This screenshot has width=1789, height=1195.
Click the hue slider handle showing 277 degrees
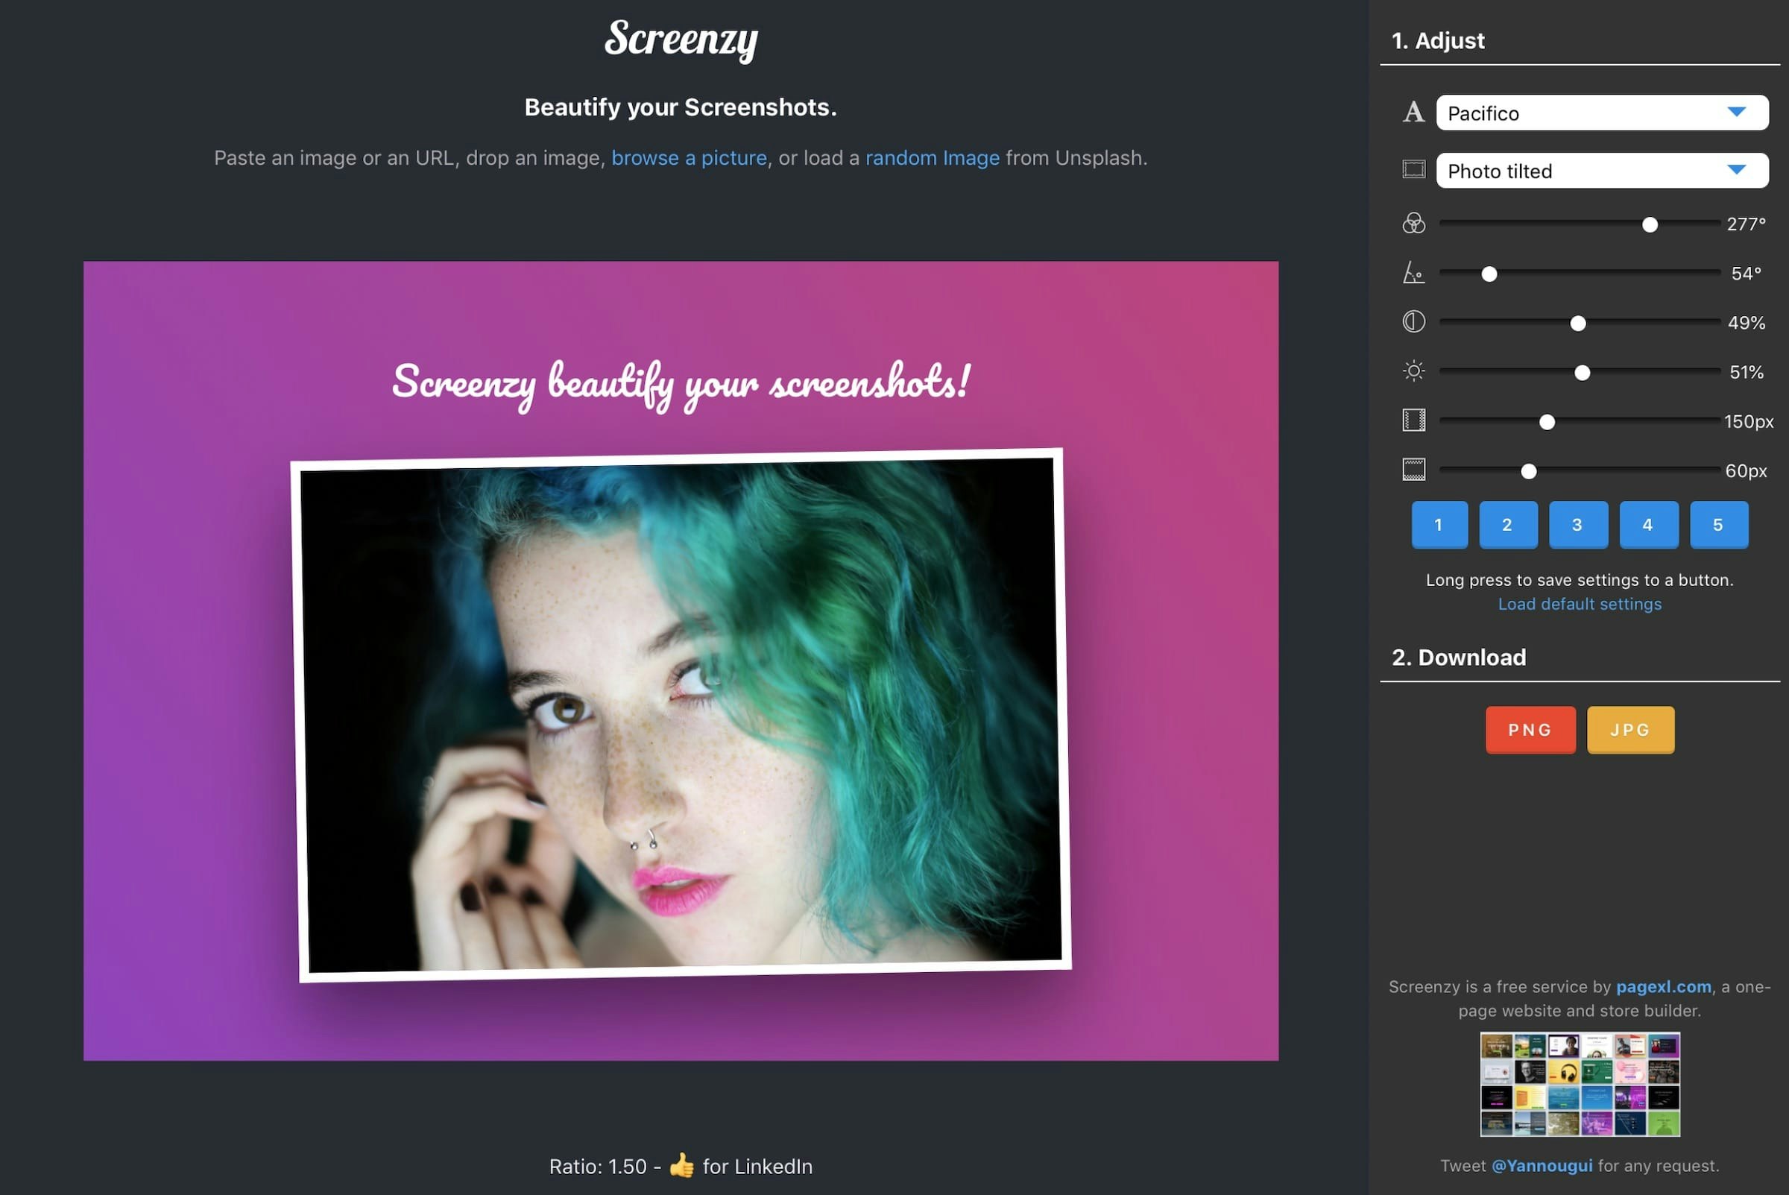(x=1650, y=224)
